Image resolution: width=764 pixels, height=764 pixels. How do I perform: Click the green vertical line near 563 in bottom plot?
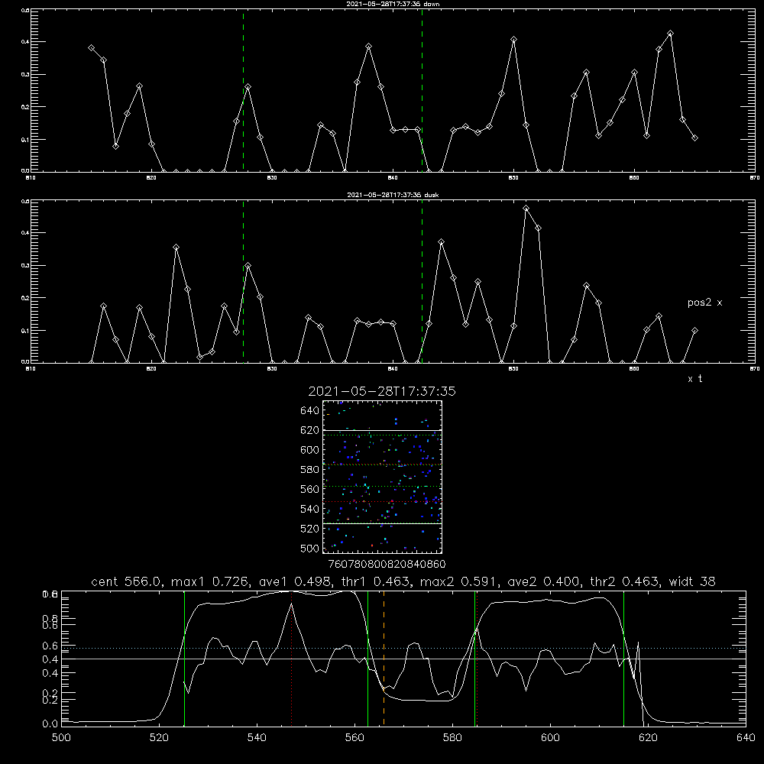[368, 658]
